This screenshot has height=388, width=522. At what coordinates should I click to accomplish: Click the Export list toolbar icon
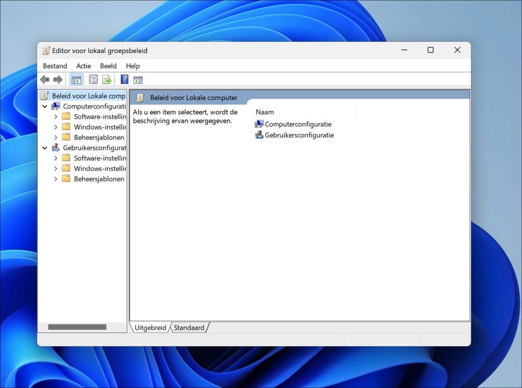107,80
